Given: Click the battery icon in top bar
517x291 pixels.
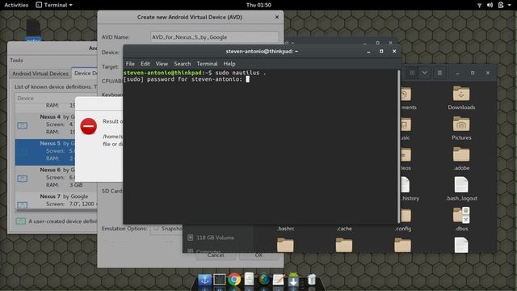Looking at the screenshot, I should click(501, 5).
